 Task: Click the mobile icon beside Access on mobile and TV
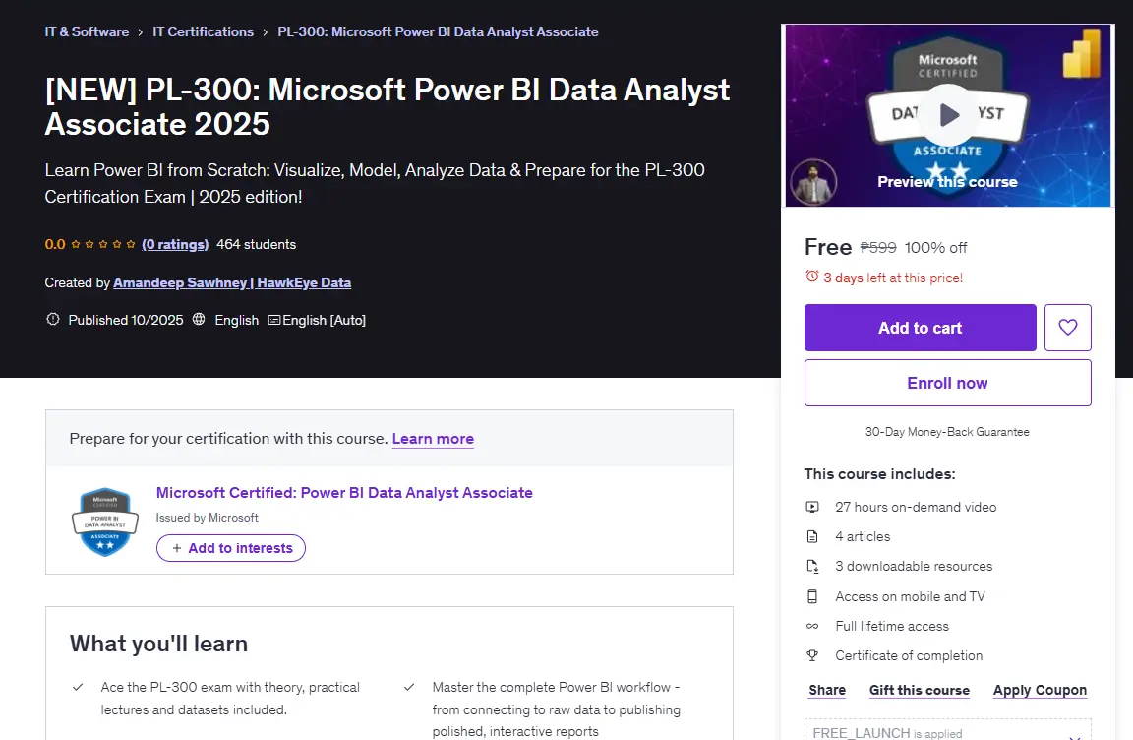[x=812, y=597]
